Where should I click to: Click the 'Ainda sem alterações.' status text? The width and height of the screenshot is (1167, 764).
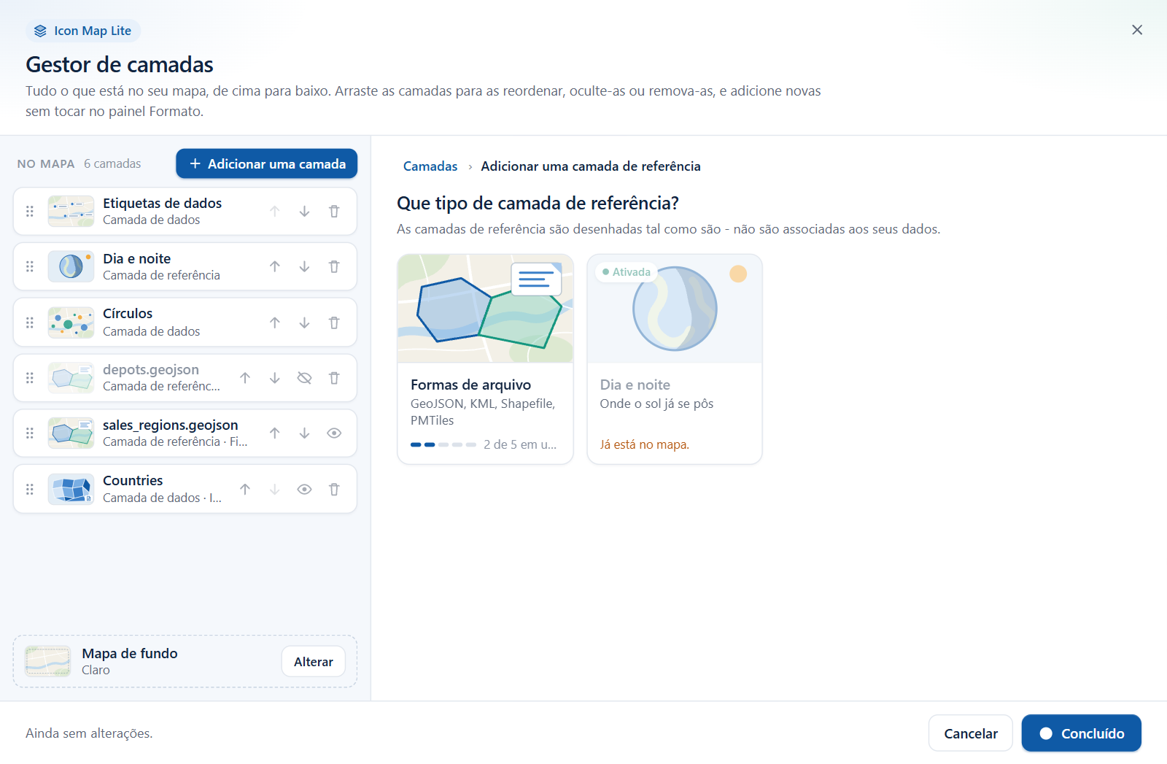[89, 733]
